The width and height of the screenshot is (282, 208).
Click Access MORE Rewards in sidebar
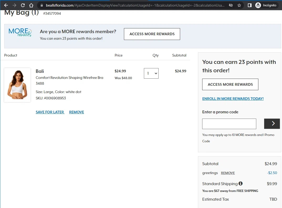coord(230,84)
